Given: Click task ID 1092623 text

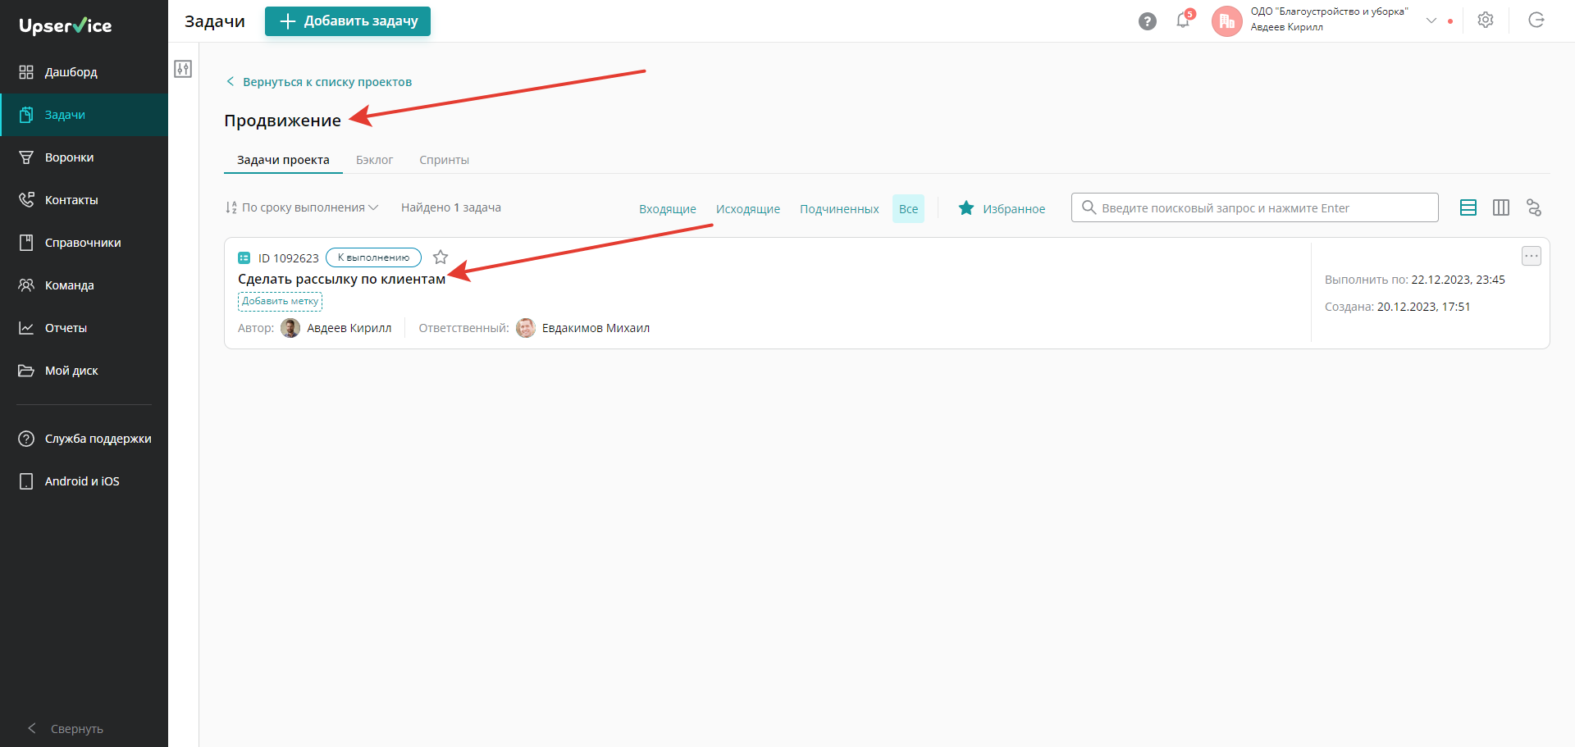Looking at the screenshot, I should coord(288,258).
